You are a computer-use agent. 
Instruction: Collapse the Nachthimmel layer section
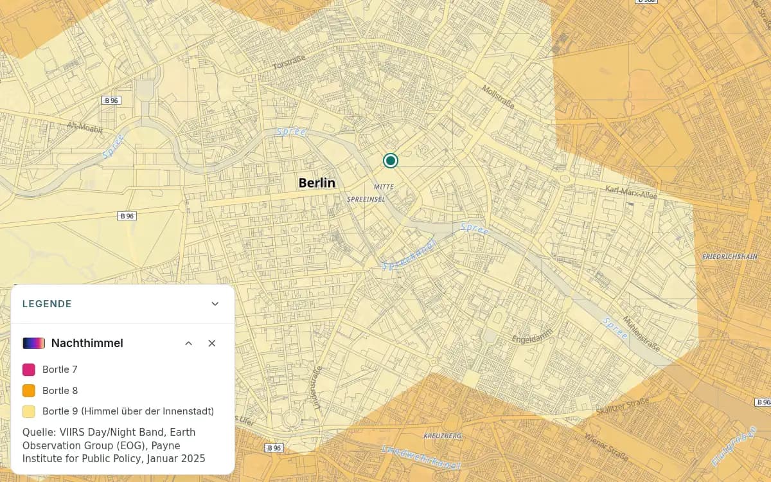point(189,343)
